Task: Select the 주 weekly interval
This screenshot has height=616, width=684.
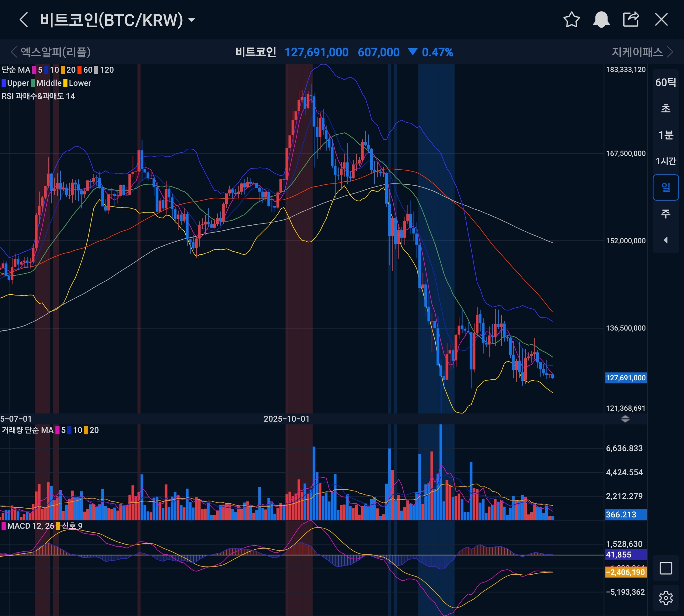Action: pos(666,213)
